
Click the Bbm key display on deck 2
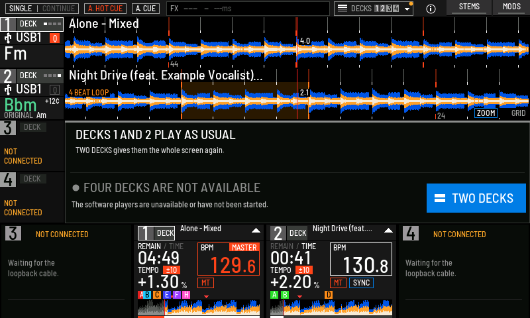[21, 105]
